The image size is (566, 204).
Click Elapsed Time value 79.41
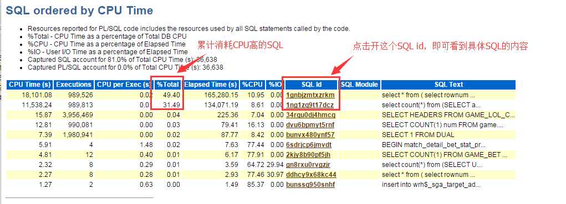click(231, 125)
